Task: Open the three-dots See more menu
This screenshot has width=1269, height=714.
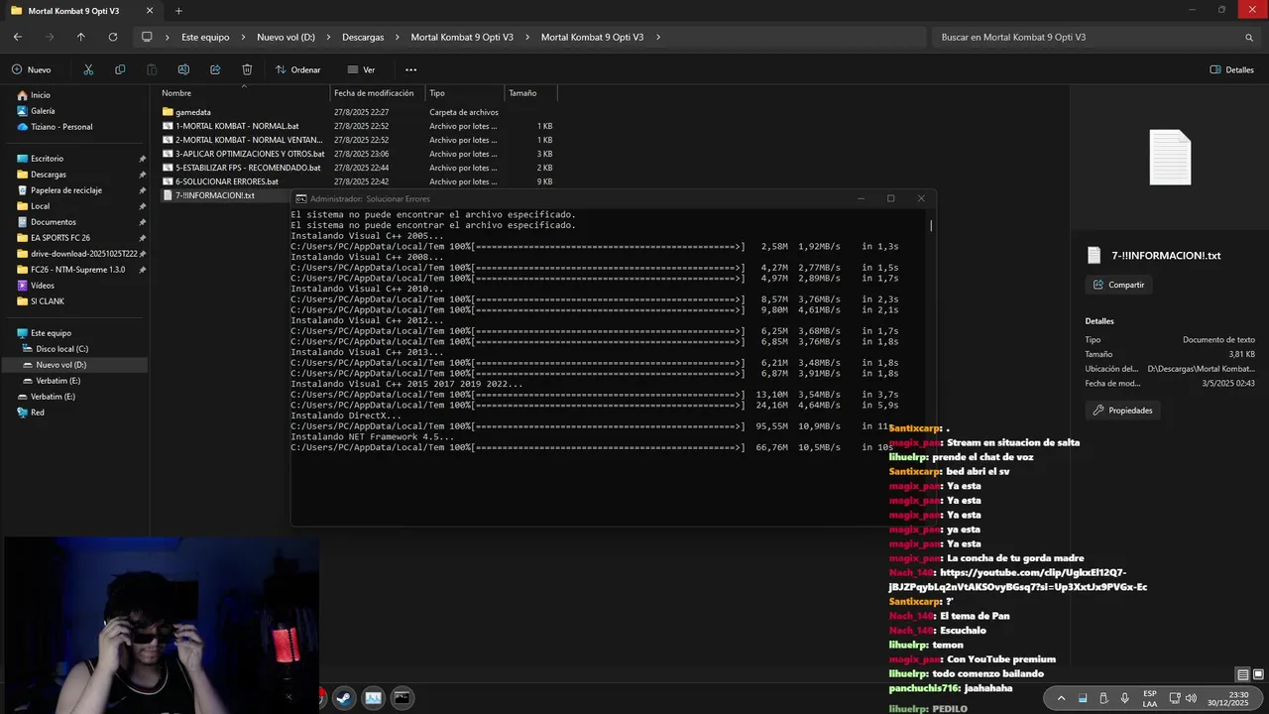Action: (410, 69)
